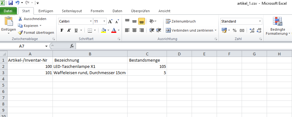Toggle bold F formatting
The width and height of the screenshot is (292, 117).
point(62,30)
